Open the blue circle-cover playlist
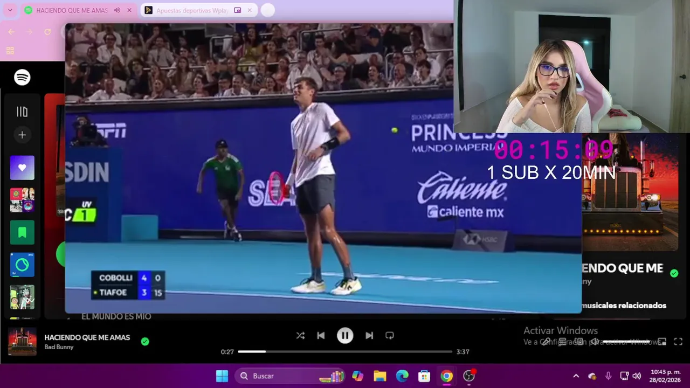The width and height of the screenshot is (690, 388). click(22, 265)
